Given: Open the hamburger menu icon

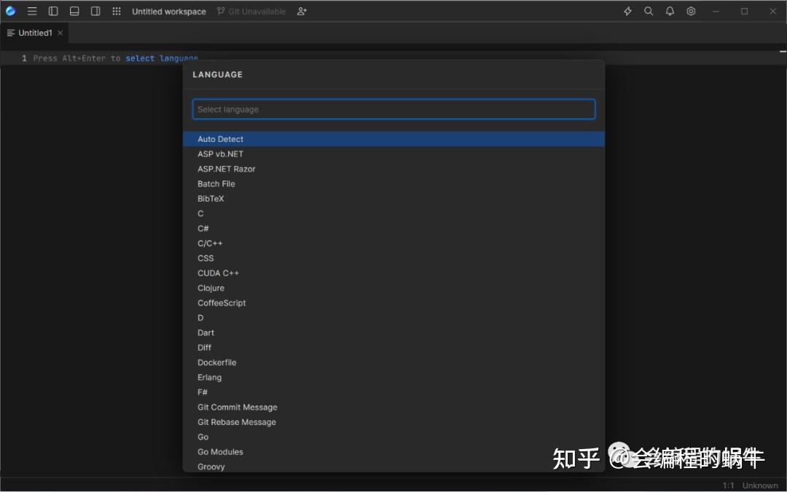Looking at the screenshot, I should (x=32, y=11).
